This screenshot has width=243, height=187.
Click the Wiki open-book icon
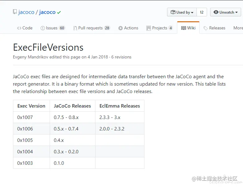tap(183, 28)
